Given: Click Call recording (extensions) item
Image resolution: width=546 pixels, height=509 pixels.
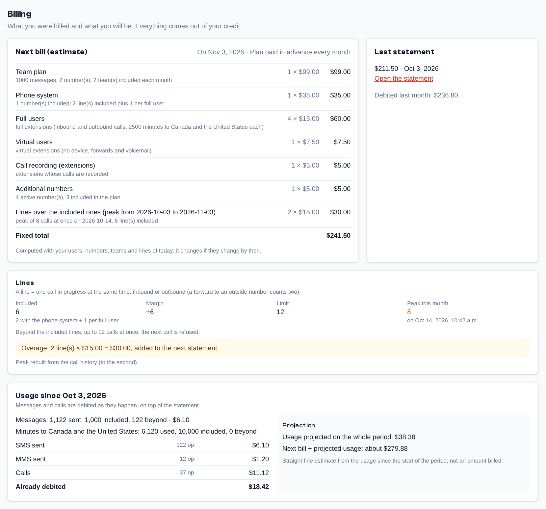Looking at the screenshot, I should pos(183,169).
